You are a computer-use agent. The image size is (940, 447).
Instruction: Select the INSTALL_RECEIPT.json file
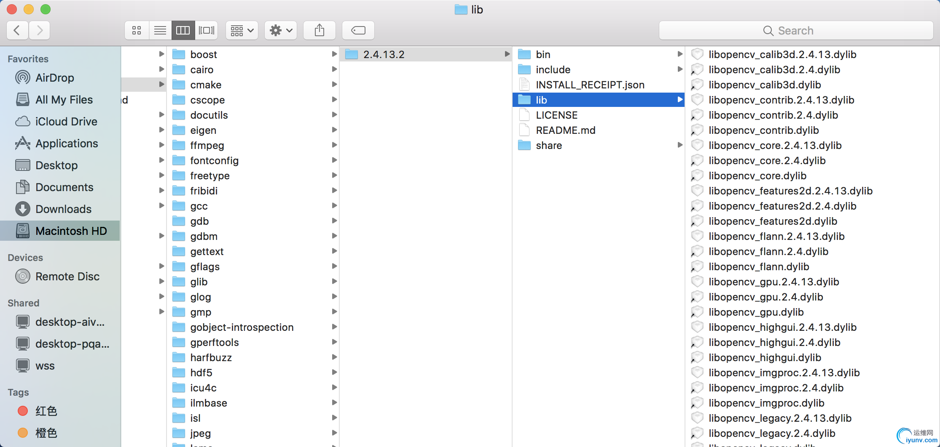pyautogui.click(x=599, y=85)
